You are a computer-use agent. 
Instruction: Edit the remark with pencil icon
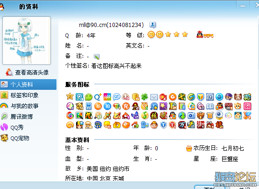tap(97, 56)
